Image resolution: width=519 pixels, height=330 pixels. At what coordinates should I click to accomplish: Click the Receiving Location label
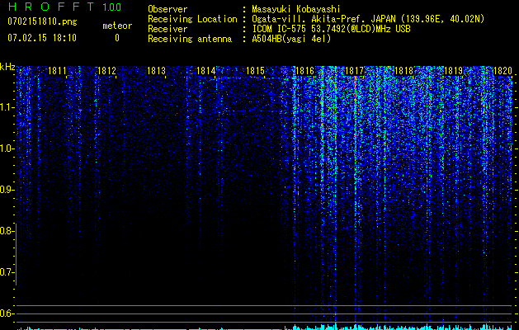point(192,19)
